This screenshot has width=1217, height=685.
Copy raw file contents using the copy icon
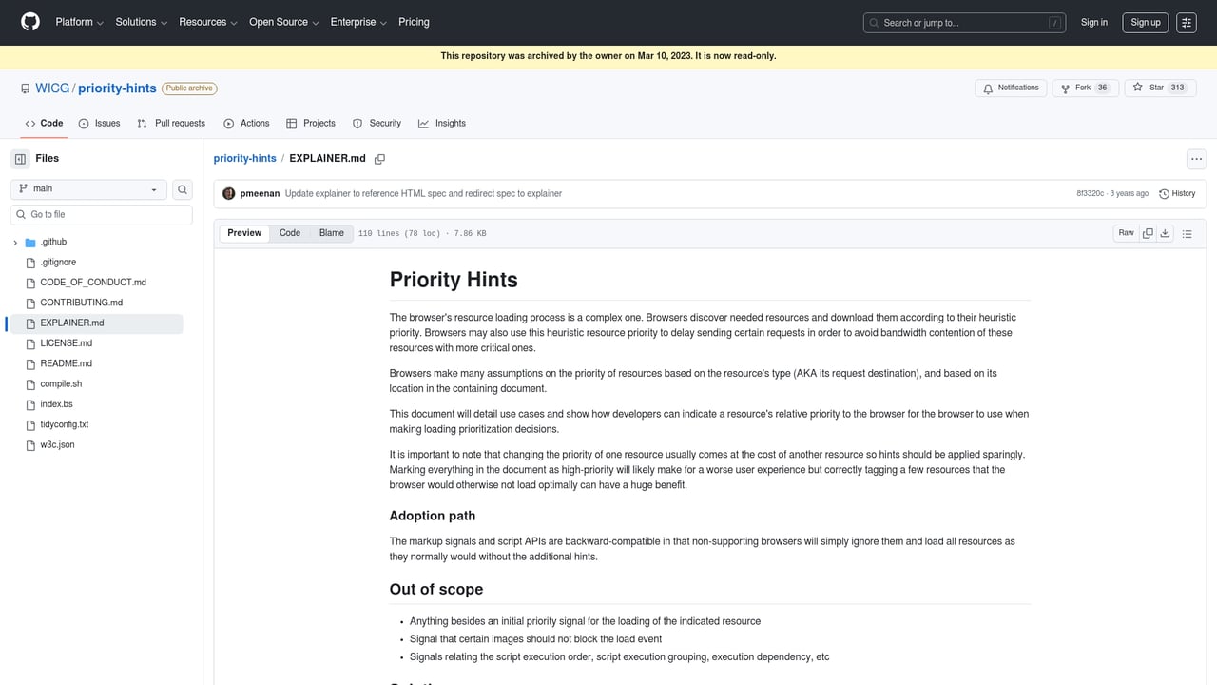[x=1148, y=233]
